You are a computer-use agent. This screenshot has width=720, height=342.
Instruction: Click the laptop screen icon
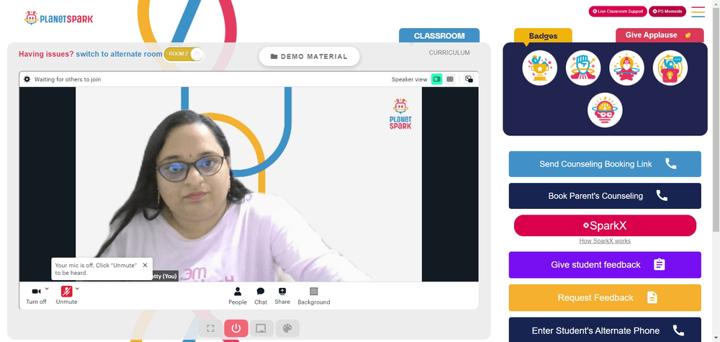tap(261, 328)
